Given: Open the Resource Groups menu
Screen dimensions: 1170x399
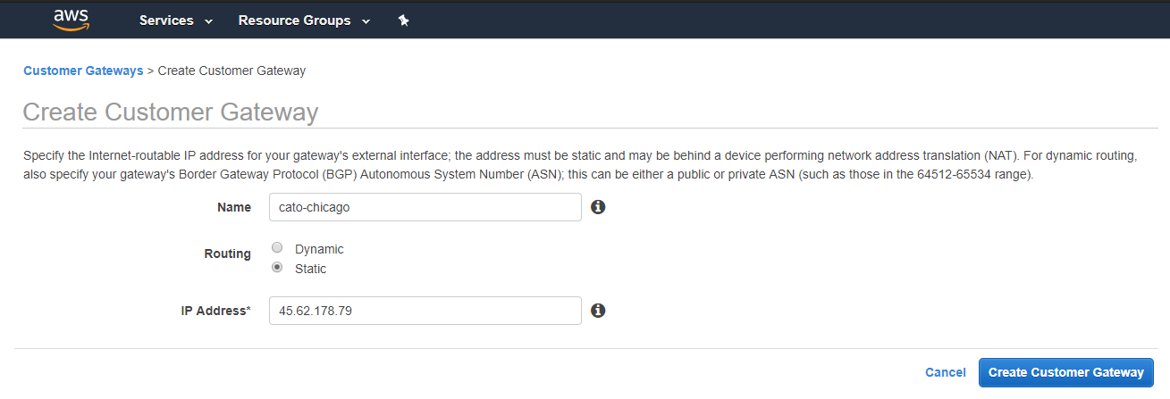Looking at the screenshot, I should tap(294, 21).
